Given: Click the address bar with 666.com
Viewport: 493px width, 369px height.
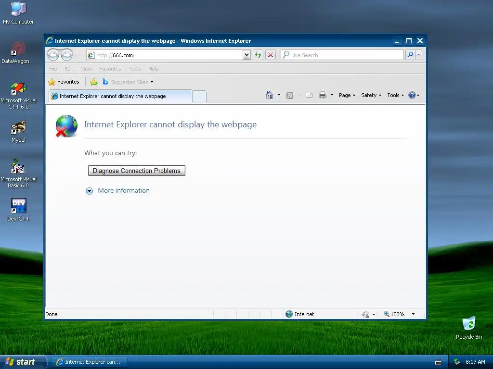Looking at the screenshot, I should click(165, 55).
